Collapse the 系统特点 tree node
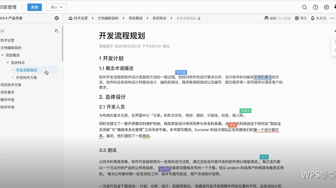336x188 pixels. [x=7, y=62]
